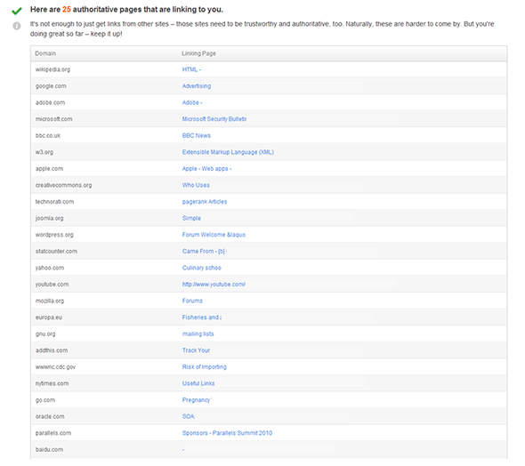Screen dimensions: 525x466
Task: Open the Culinary schoo link
Action: tap(202, 268)
